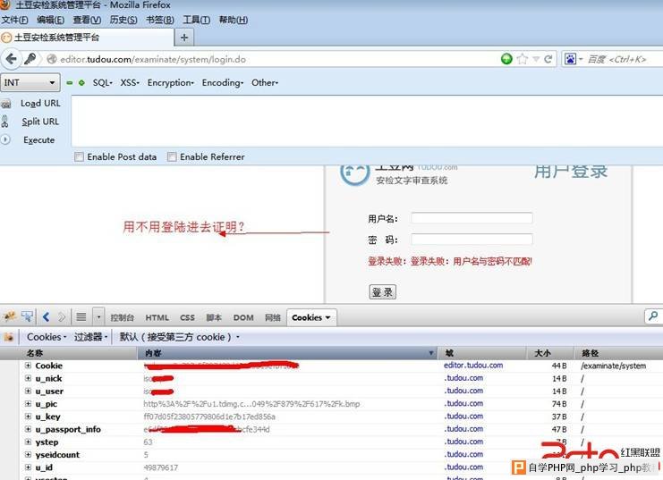Open the 工具(T) menu
Image resolution: width=663 pixels, height=480 pixels.
pyautogui.click(x=197, y=20)
